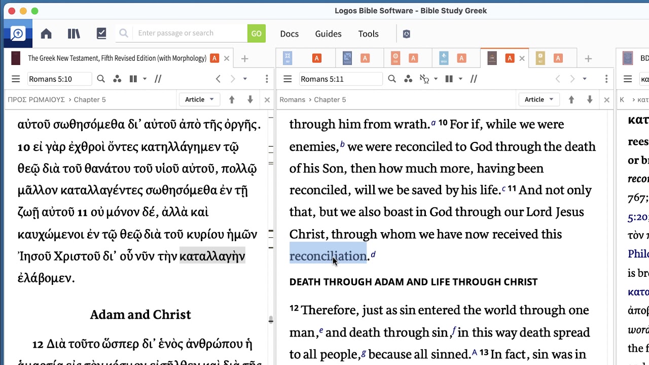Close the locator bar in Greek panel
This screenshot has height=365, width=649.
pos(267,100)
